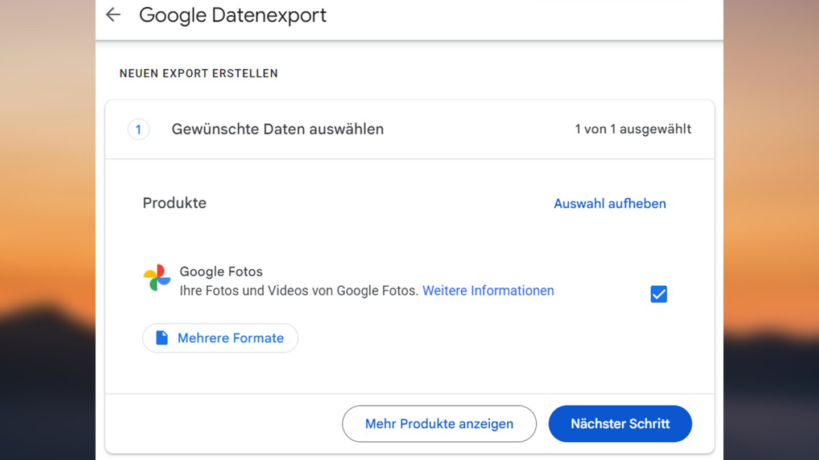Click the Ihre Fotos und Videos description text
The height and width of the screenshot is (460, 819).
[x=299, y=291]
